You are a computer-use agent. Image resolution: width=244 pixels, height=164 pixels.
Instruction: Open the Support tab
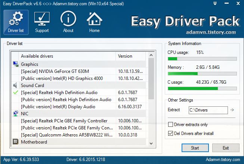(42, 22)
